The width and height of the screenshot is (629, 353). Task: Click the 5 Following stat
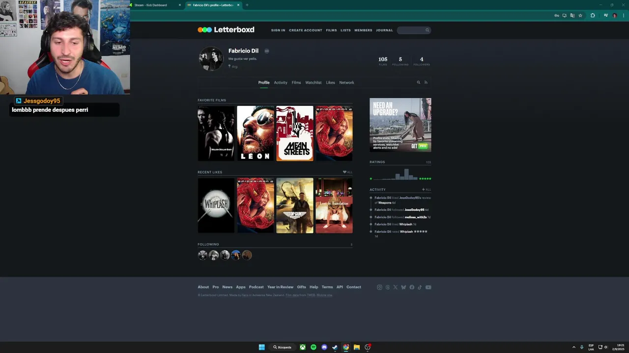400,61
